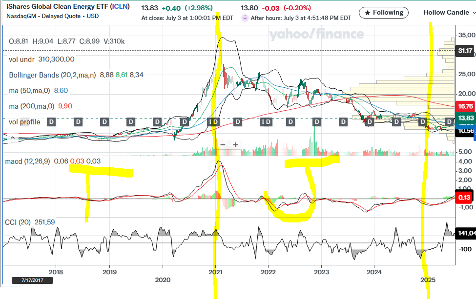Click the last D marker beside 13.83 tag
The width and height of the screenshot is (476, 299).
(x=449, y=122)
